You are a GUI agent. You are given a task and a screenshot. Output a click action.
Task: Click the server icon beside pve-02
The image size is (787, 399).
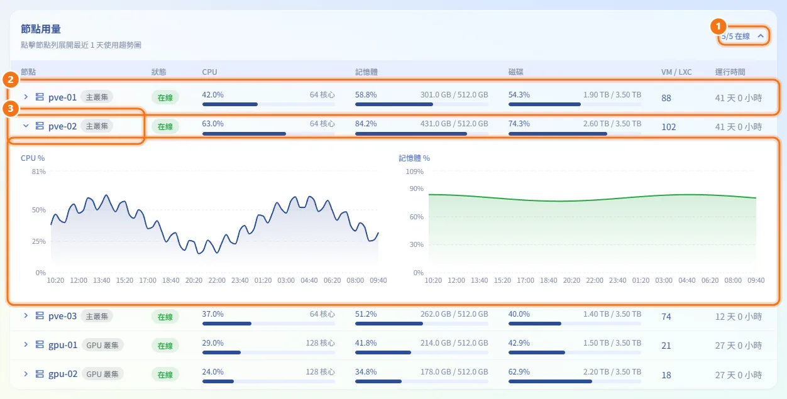click(39, 126)
